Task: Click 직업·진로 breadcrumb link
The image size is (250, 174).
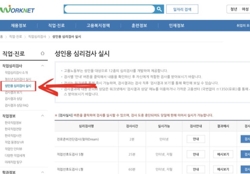Action: point(15,36)
